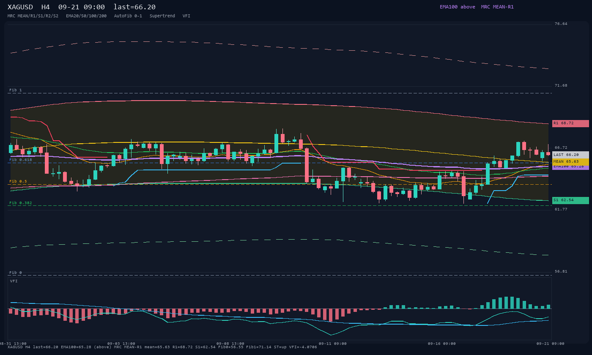Select the Supertrend indicator label

(162, 16)
